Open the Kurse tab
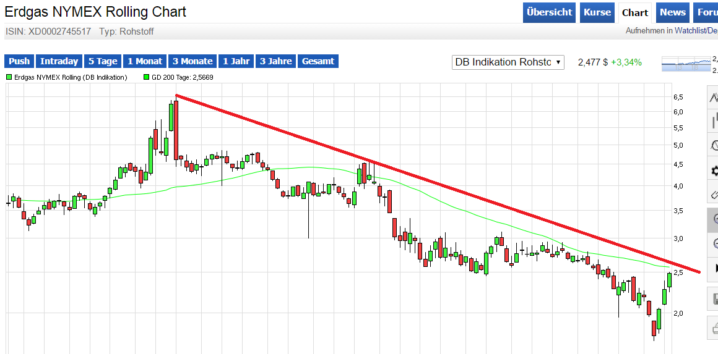718x354 pixels. click(x=597, y=12)
